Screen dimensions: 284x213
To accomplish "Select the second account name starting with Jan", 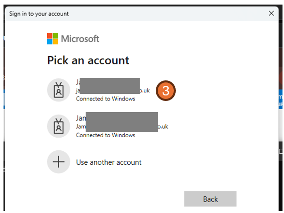I will coord(81,118).
